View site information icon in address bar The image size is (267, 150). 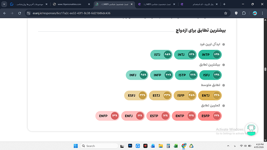[x=29, y=13]
